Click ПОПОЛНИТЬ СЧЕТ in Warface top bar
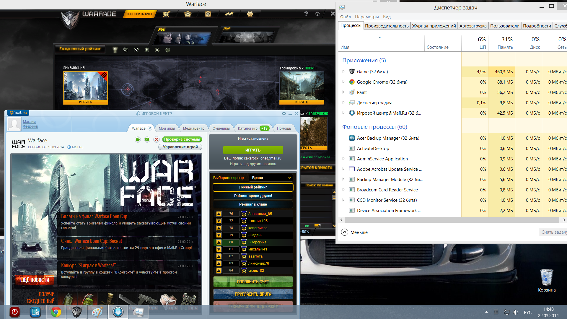This screenshot has height=319, width=567. pos(140,14)
